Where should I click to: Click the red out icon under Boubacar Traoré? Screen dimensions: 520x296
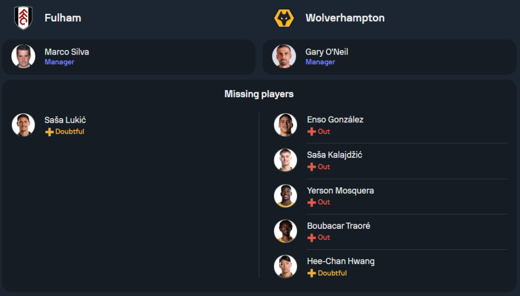coord(311,238)
